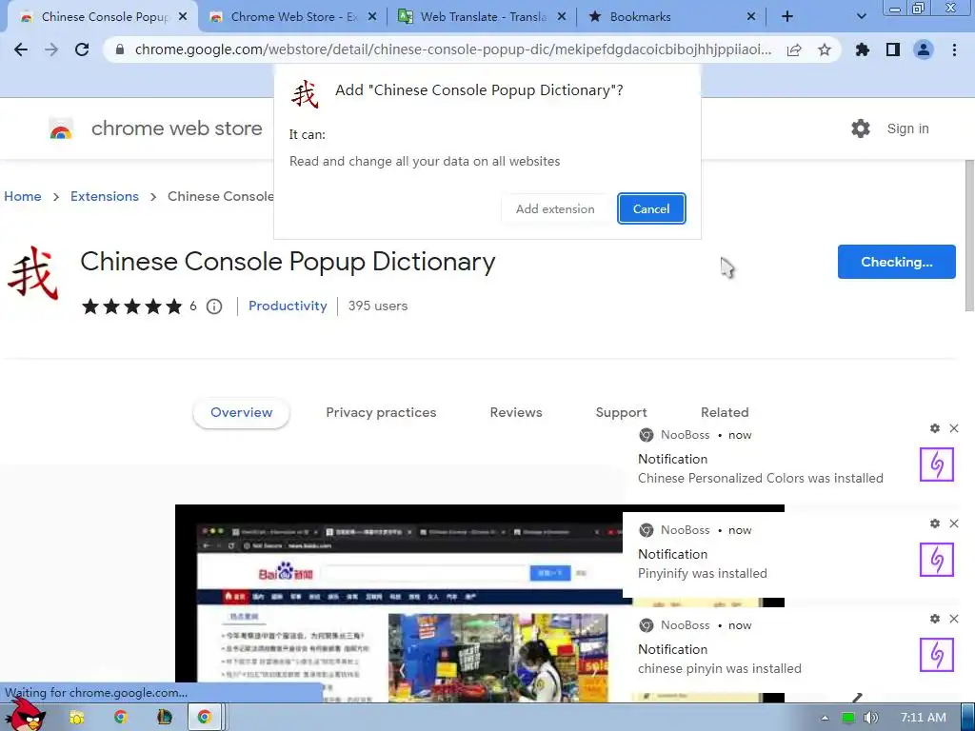Image resolution: width=975 pixels, height=731 pixels.
Task: Expand the tab search dropdown arrow
Action: 861,17
